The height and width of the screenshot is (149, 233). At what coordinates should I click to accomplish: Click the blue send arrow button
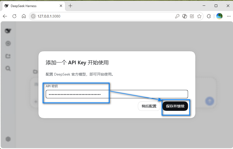(210, 101)
